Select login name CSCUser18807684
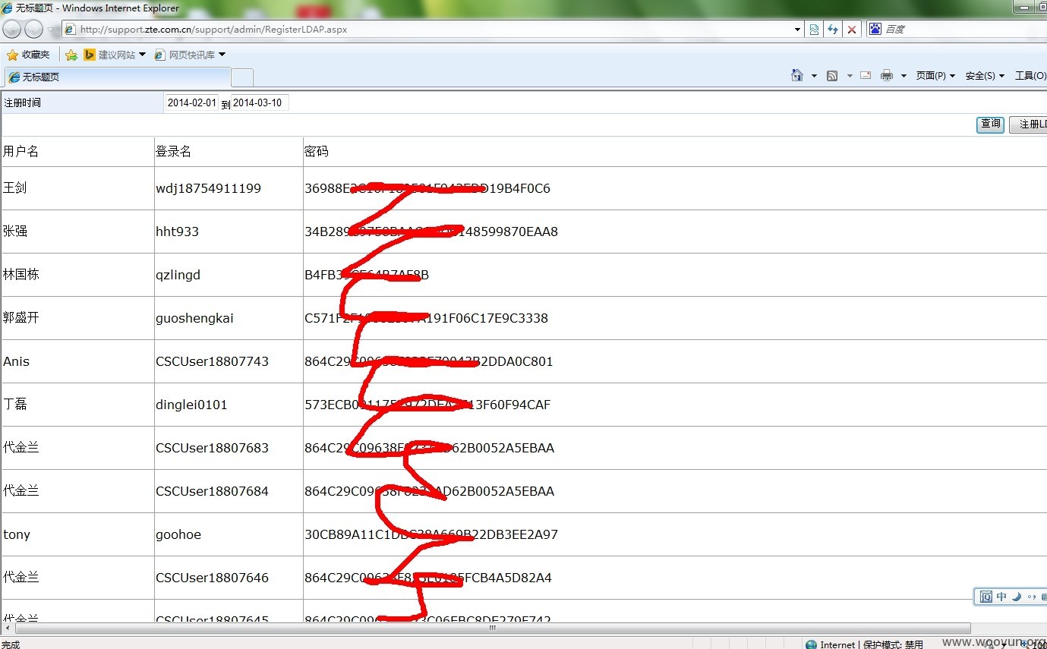This screenshot has width=1047, height=649. (212, 491)
